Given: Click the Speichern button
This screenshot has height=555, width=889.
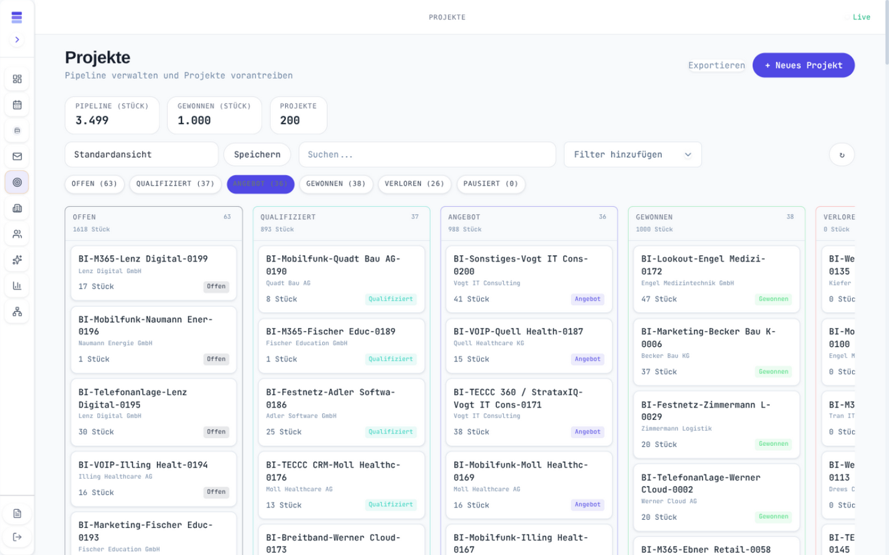Looking at the screenshot, I should click(x=257, y=155).
